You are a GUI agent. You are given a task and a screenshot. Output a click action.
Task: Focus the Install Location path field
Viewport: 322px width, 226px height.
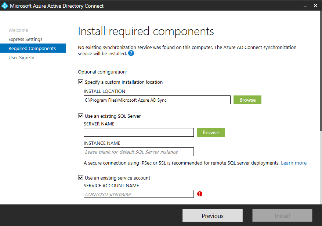point(157,100)
